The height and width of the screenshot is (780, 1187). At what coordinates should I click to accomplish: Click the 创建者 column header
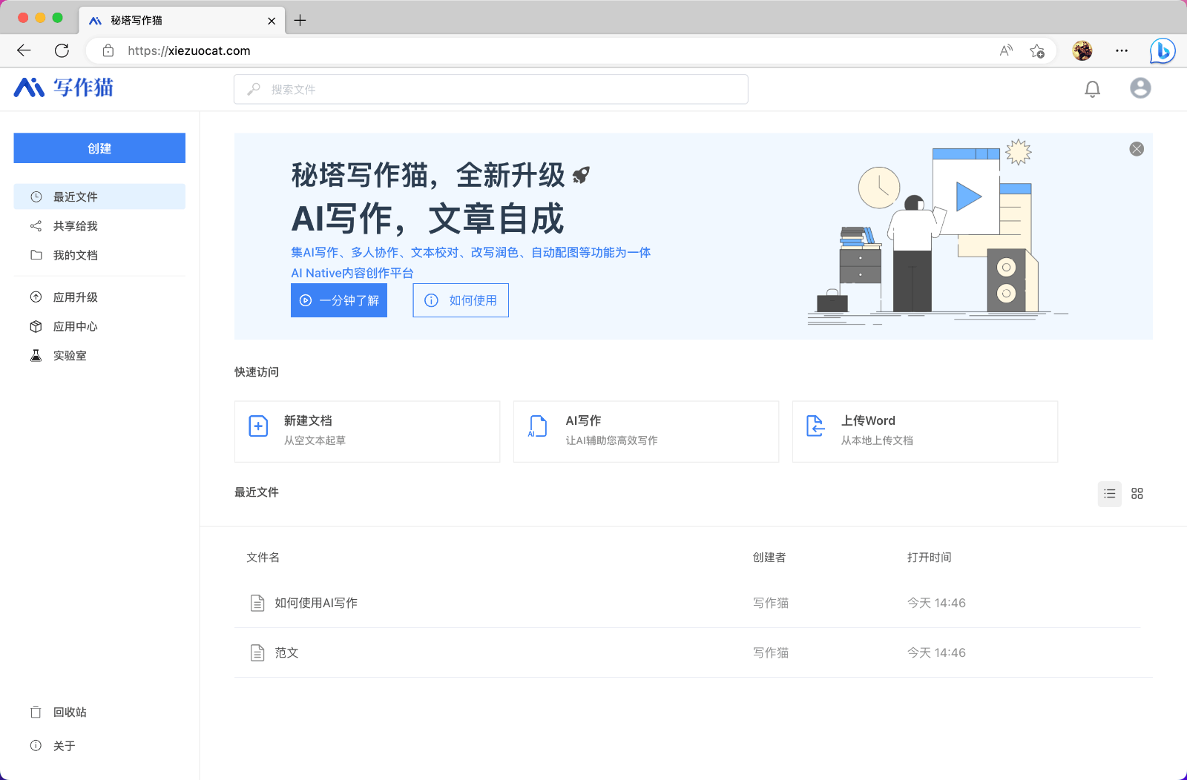(769, 558)
